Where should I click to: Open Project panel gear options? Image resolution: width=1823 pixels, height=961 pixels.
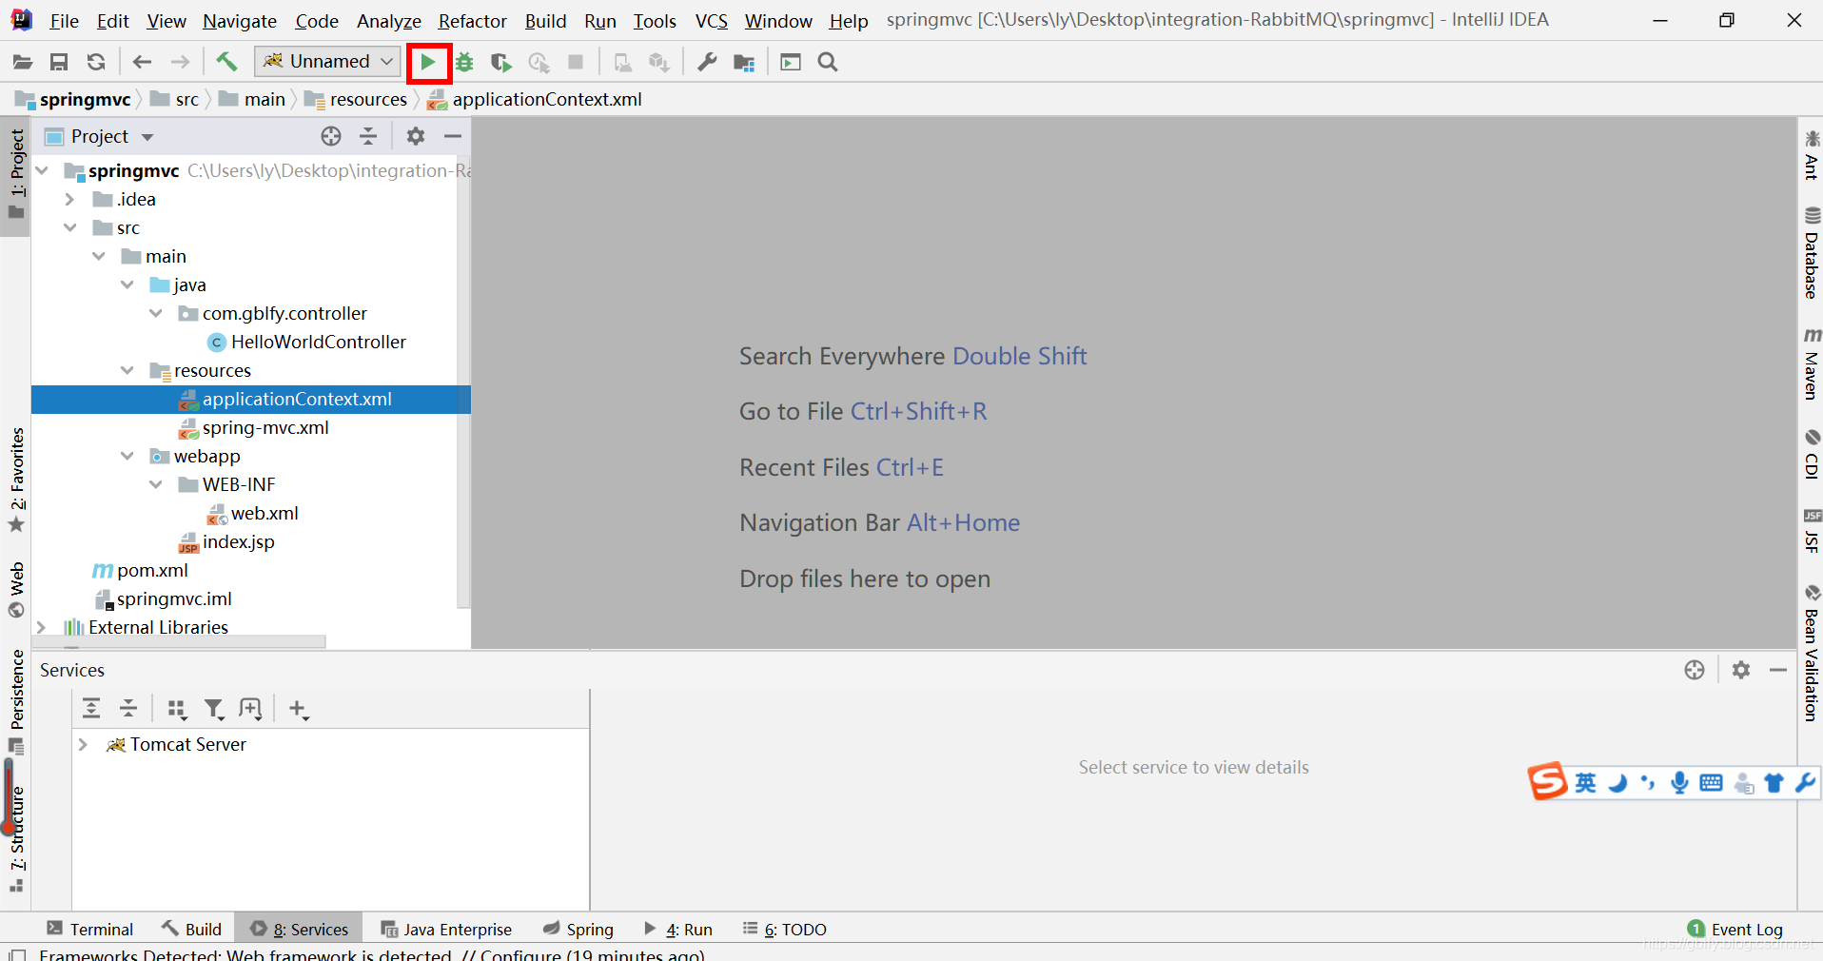pos(416,136)
